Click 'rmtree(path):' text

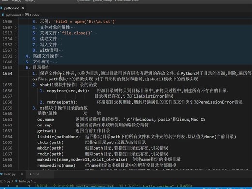(x=62, y=102)
